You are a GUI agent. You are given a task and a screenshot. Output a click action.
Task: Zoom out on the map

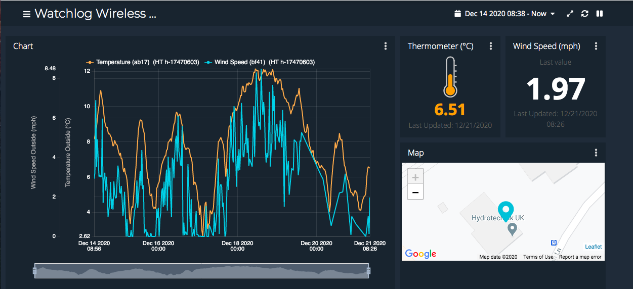coord(415,192)
